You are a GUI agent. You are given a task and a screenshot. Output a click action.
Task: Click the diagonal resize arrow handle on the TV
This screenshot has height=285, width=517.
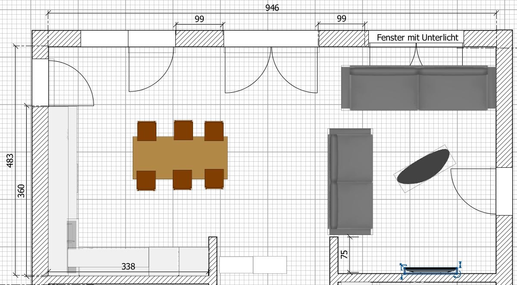402,266
